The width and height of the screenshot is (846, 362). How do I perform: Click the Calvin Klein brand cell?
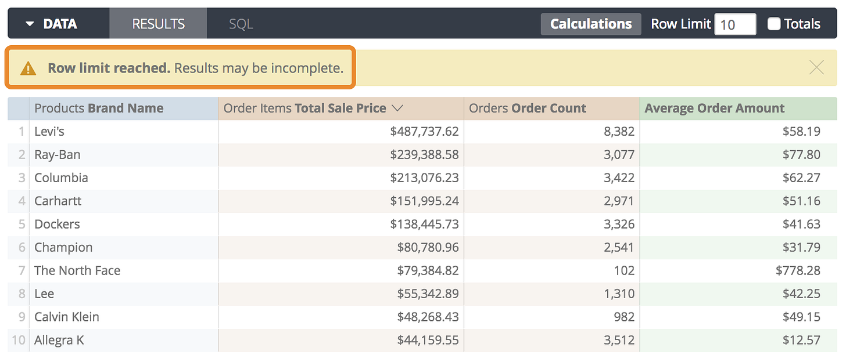[x=124, y=317]
